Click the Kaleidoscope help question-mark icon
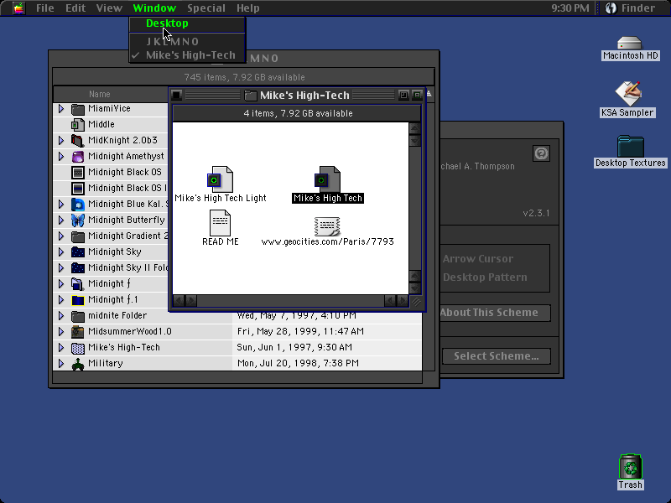Image resolution: width=671 pixels, height=503 pixels. tap(541, 153)
